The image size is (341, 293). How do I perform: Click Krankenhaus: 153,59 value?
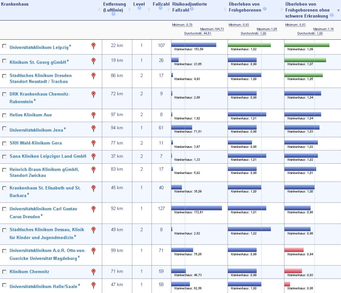tap(189, 49)
